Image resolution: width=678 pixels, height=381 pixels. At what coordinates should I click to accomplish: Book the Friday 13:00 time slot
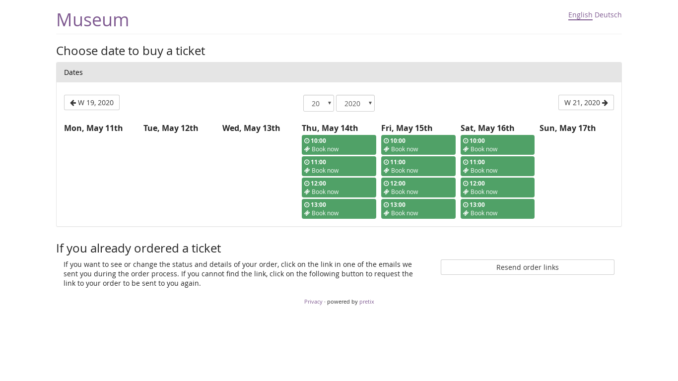(x=418, y=209)
